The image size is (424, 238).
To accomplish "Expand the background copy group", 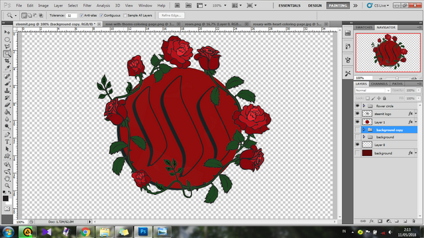I will point(364,130).
